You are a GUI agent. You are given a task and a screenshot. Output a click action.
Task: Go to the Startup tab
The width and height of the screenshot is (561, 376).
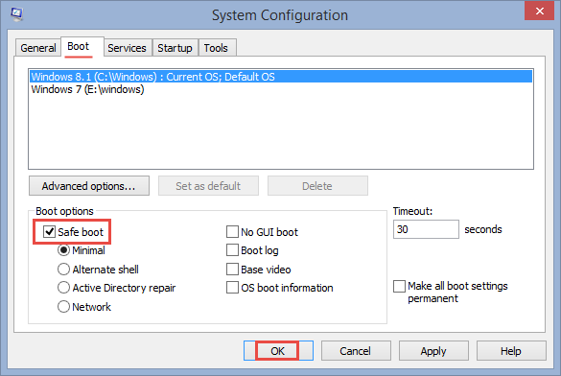click(x=175, y=48)
